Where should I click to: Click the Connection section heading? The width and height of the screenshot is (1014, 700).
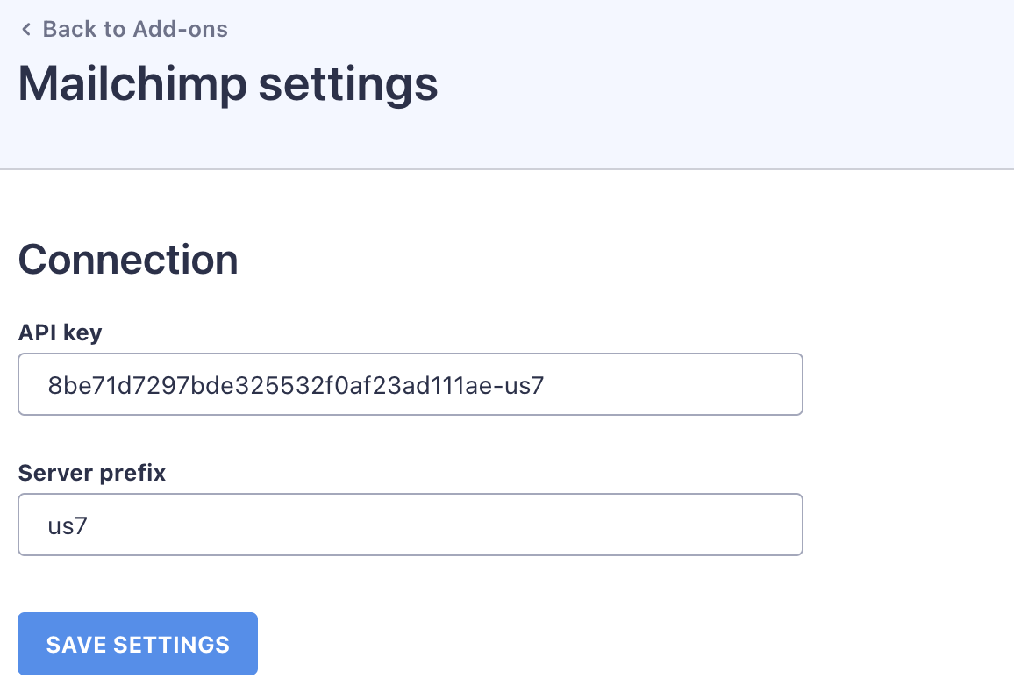pos(128,260)
